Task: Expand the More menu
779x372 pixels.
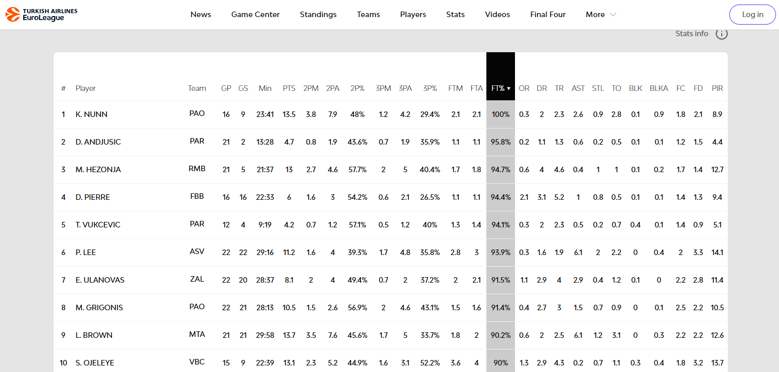Action: (x=600, y=15)
